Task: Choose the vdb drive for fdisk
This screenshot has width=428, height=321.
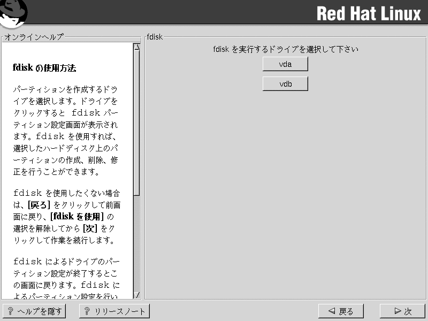Action: point(285,84)
